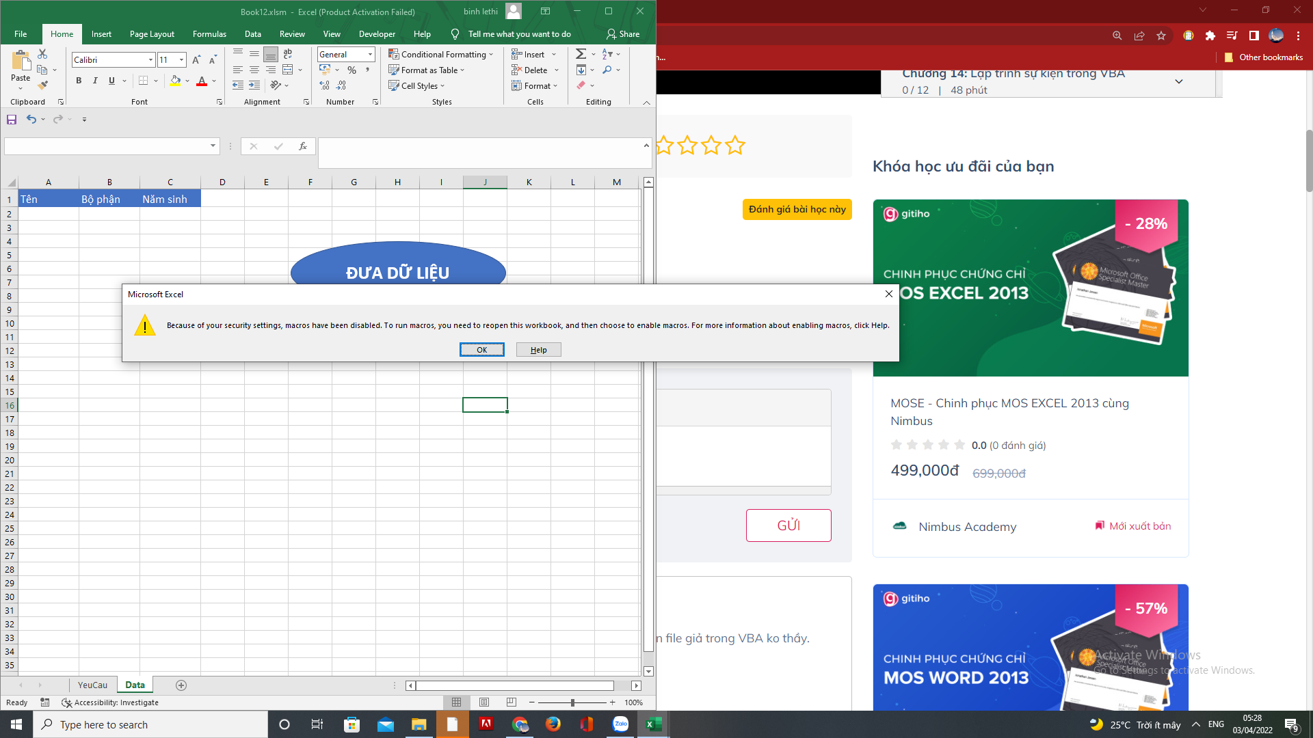Image resolution: width=1313 pixels, height=738 pixels.
Task: Click the Clear eraser icon in Editing
Action: (x=581, y=85)
